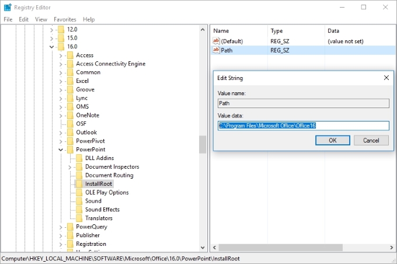Expand the Outlook key node
Viewport: 397px width, 264px height.
(x=61, y=133)
